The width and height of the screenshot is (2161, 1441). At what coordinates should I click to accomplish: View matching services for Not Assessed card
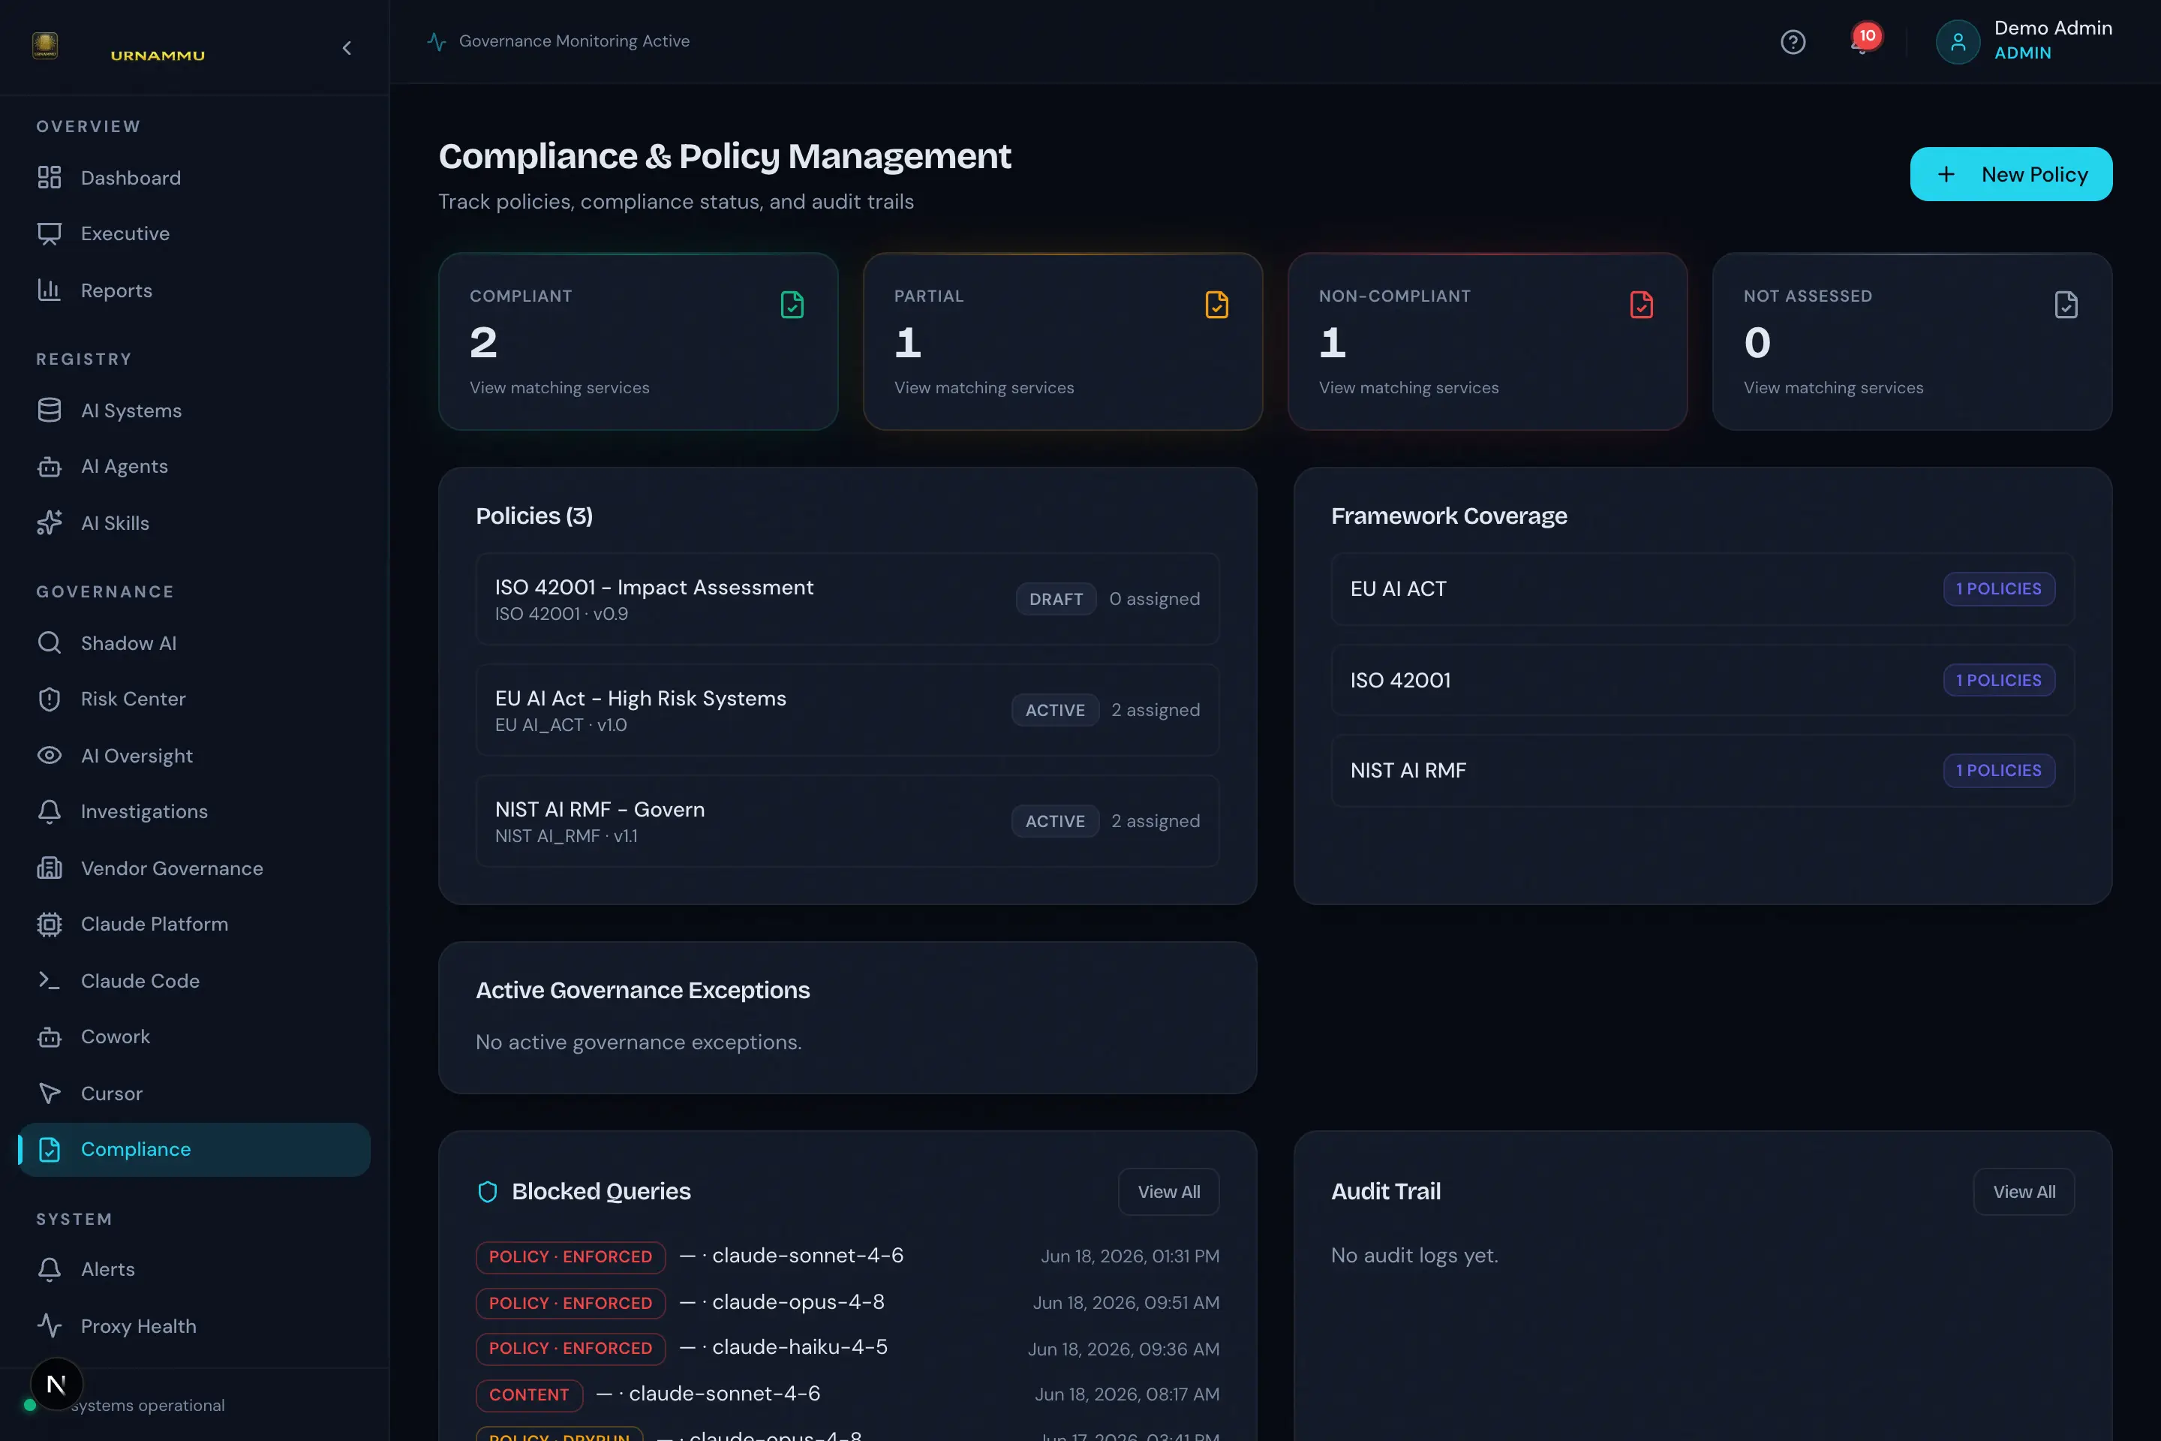point(1833,388)
